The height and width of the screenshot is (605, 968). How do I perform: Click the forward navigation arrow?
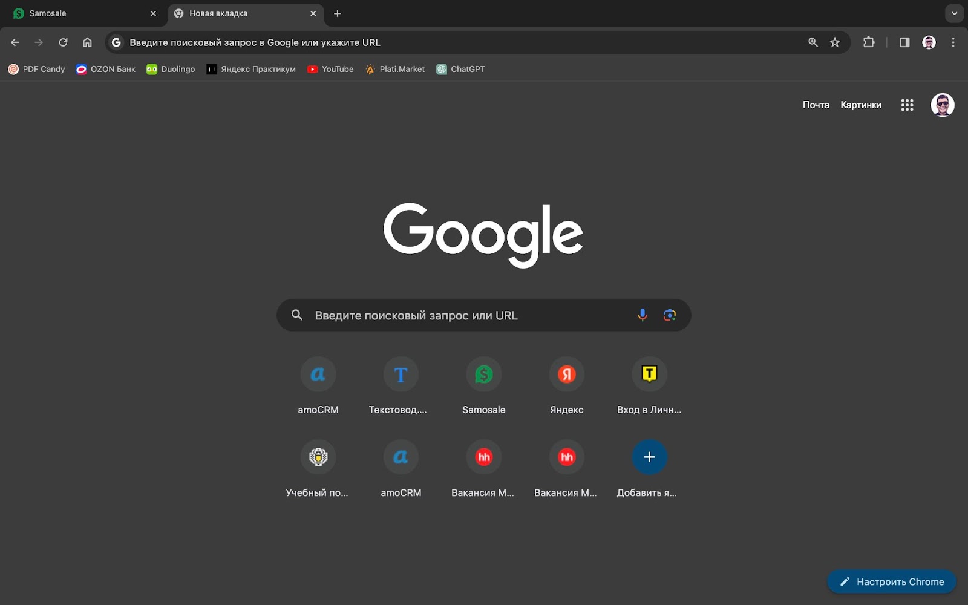(x=39, y=42)
